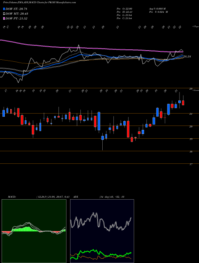Screen dimensions: 199x263
Task: Click the Avg V: 0.003 M value
Action: [x=157, y=9]
